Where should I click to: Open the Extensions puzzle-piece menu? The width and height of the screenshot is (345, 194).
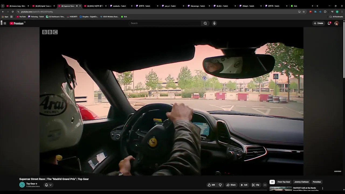pos(325,12)
